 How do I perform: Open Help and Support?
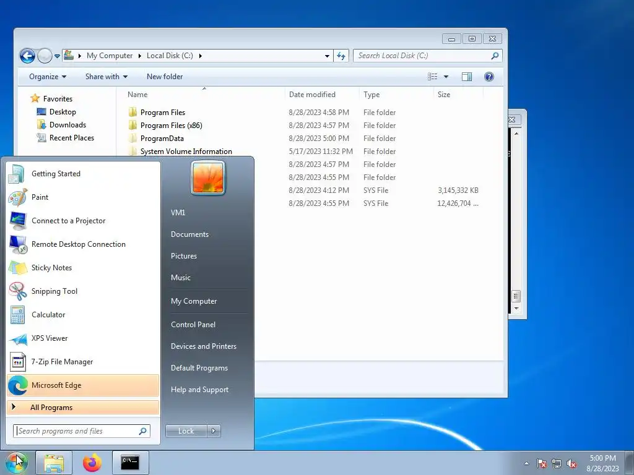pyautogui.click(x=199, y=390)
